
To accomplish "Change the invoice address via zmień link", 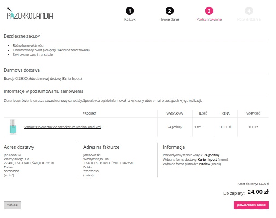I will (x=88, y=175).
